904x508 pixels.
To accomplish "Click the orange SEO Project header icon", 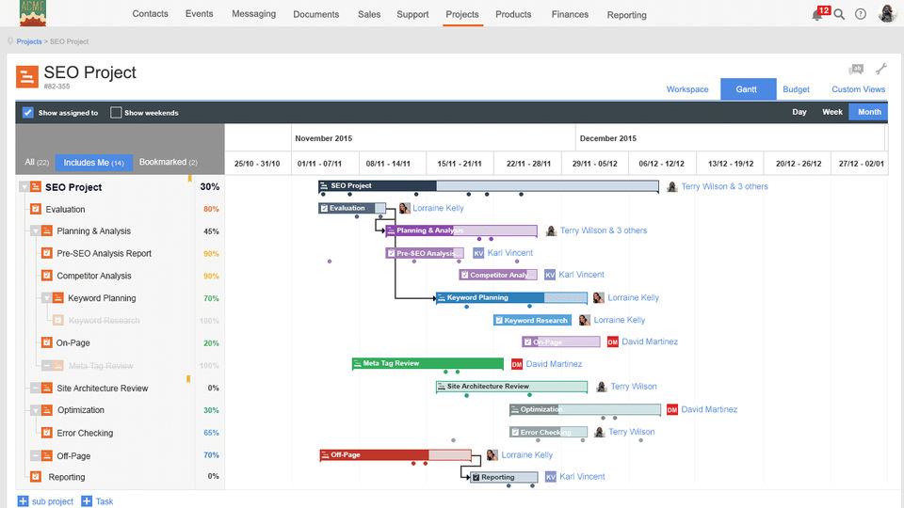I will click(x=27, y=76).
